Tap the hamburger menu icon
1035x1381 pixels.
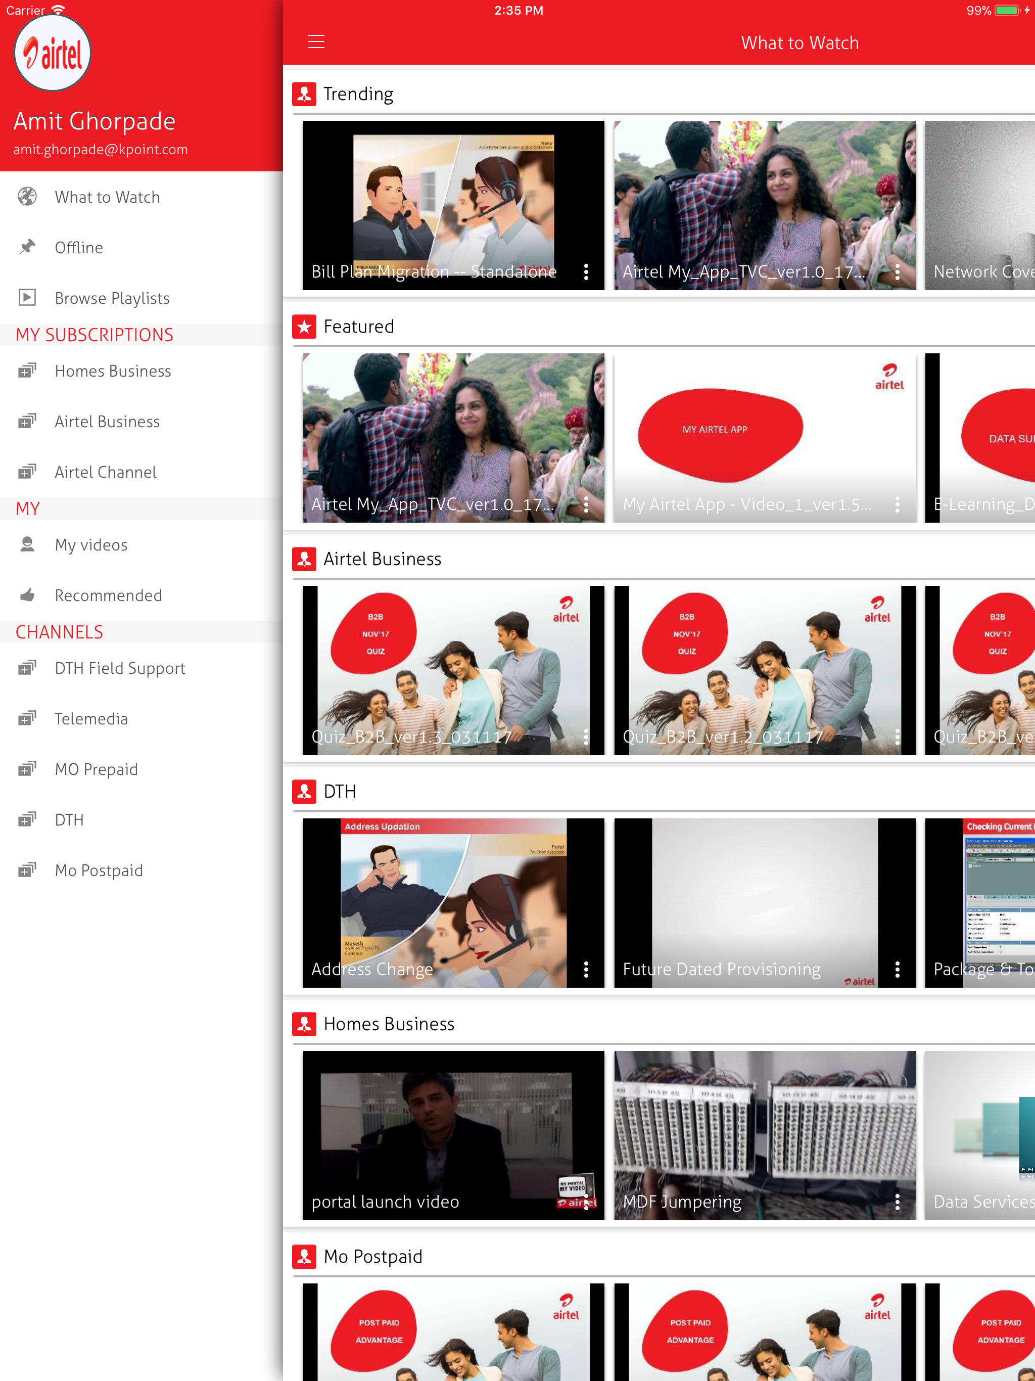316,42
